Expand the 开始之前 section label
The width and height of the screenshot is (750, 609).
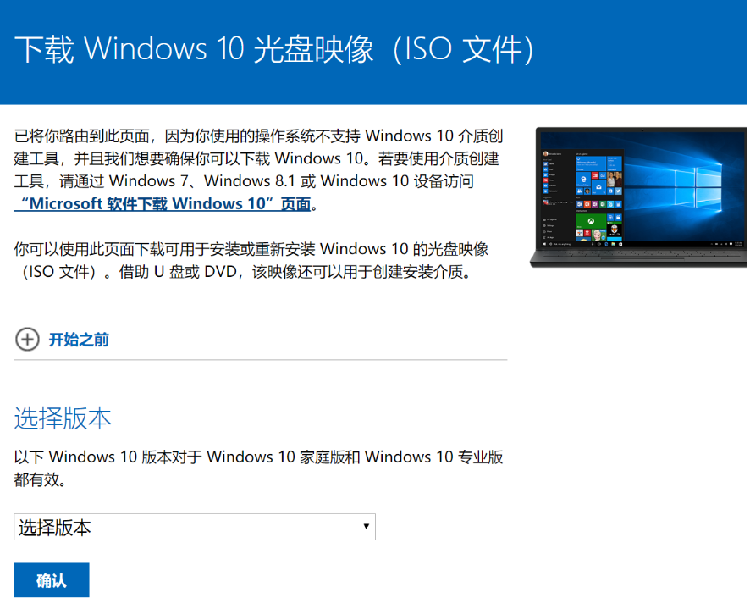tap(79, 340)
